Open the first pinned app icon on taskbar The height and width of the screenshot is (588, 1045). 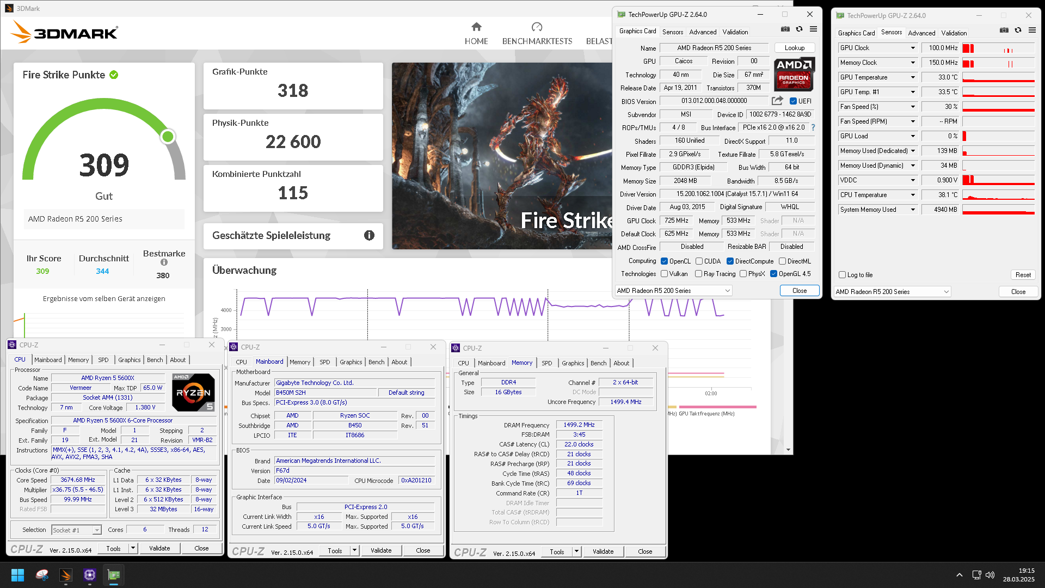(x=42, y=575)
